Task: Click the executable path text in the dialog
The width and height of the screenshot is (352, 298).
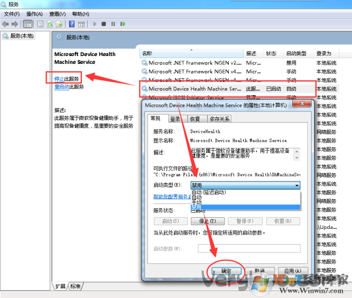Action: [x=227, y=174]
